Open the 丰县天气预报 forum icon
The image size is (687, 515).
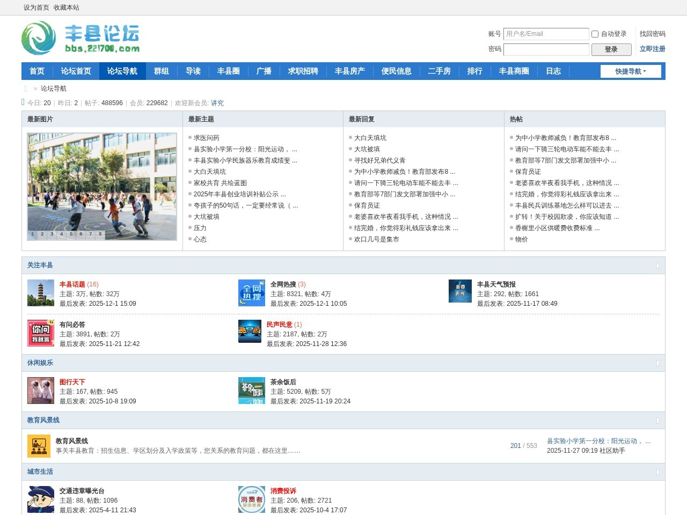[x=460, y=291]
